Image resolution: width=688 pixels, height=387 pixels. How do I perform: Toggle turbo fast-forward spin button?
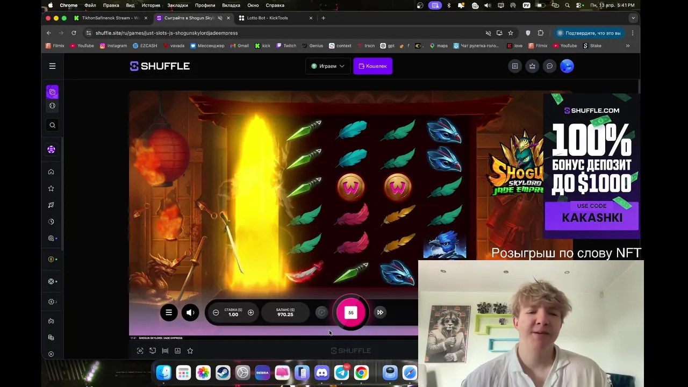coord(380,312)
